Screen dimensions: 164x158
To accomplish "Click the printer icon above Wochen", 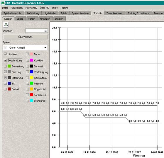I will 6,25.
